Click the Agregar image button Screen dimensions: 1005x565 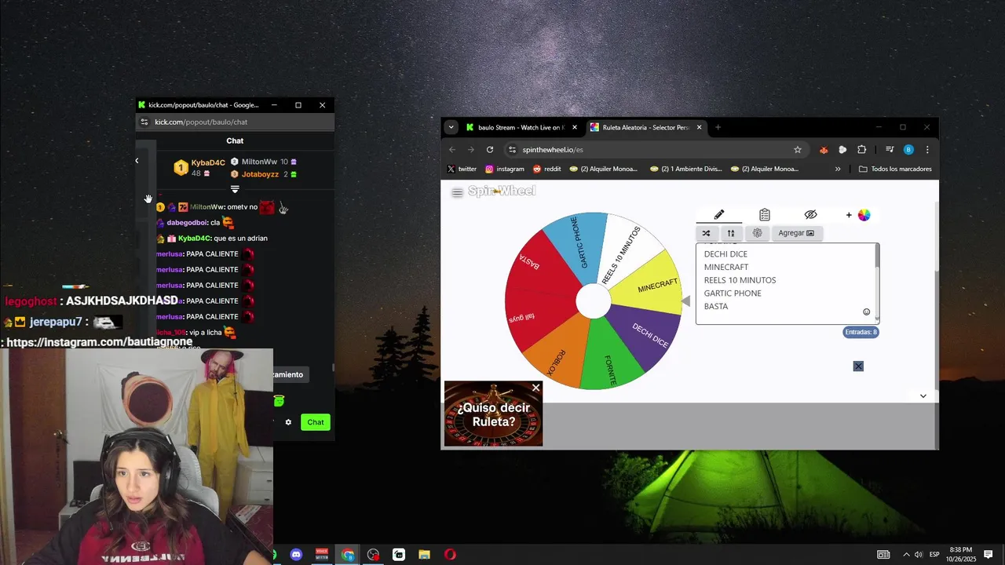point(796,233)
